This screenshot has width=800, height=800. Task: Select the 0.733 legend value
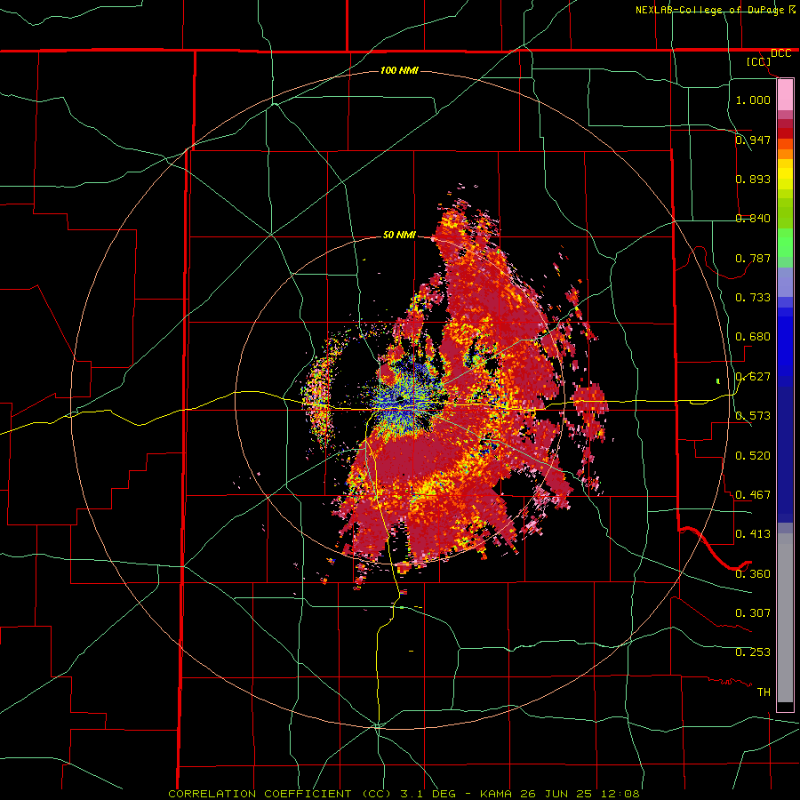(x=753, y=297)
